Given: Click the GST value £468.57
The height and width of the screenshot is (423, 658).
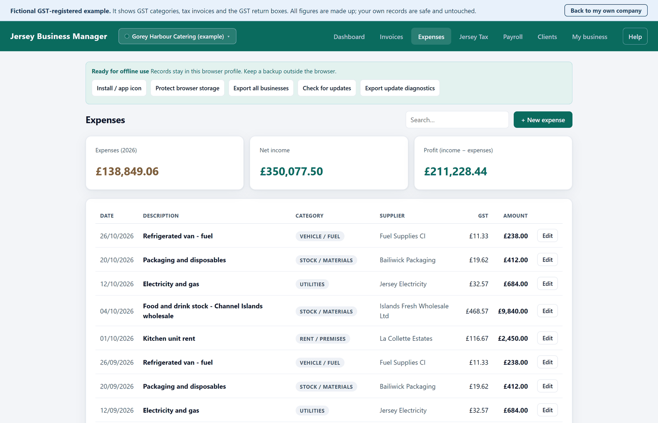Looking at the screenshot, I should pos(477,311).
